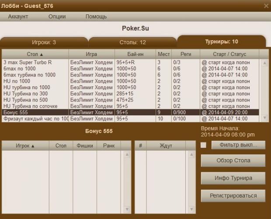Sort by the Мест column header
The width and height of the screenshot is (271, 219).
tap(163, 54)
